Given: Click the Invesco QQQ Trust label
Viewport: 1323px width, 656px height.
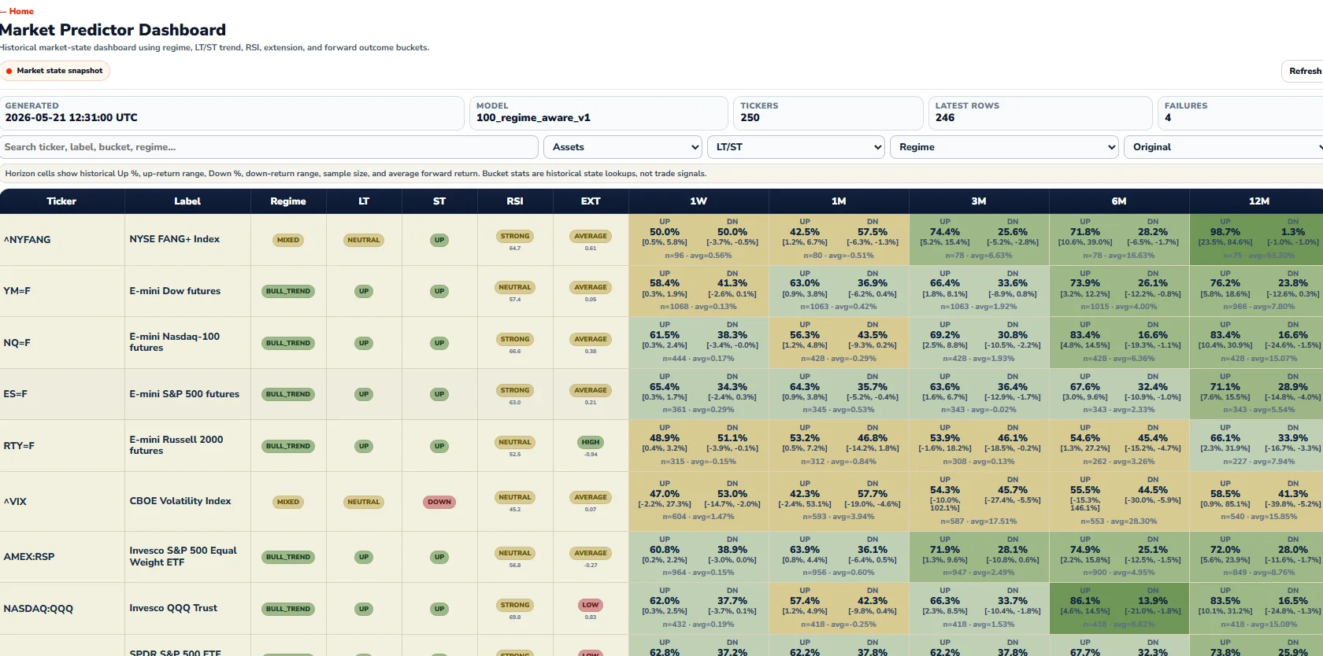Looking at the screenshot, I should [x=173, y=608].
